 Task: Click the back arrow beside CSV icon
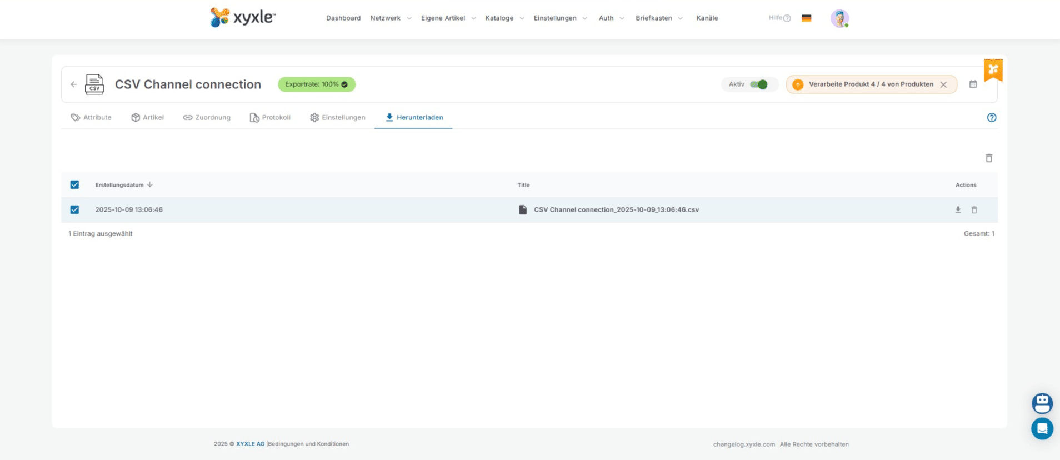click(x=74, y=84)
